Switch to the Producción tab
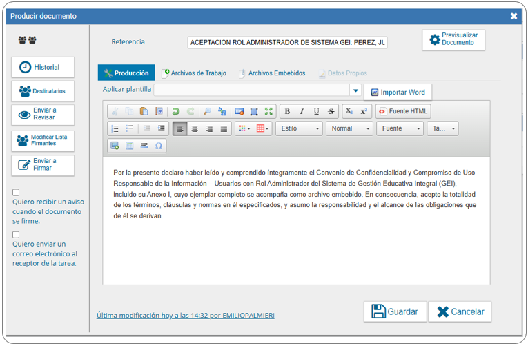528x346 pixels. click(x=126, y=73)
